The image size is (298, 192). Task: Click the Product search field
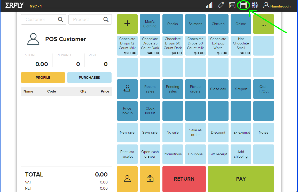coord(90,19)
